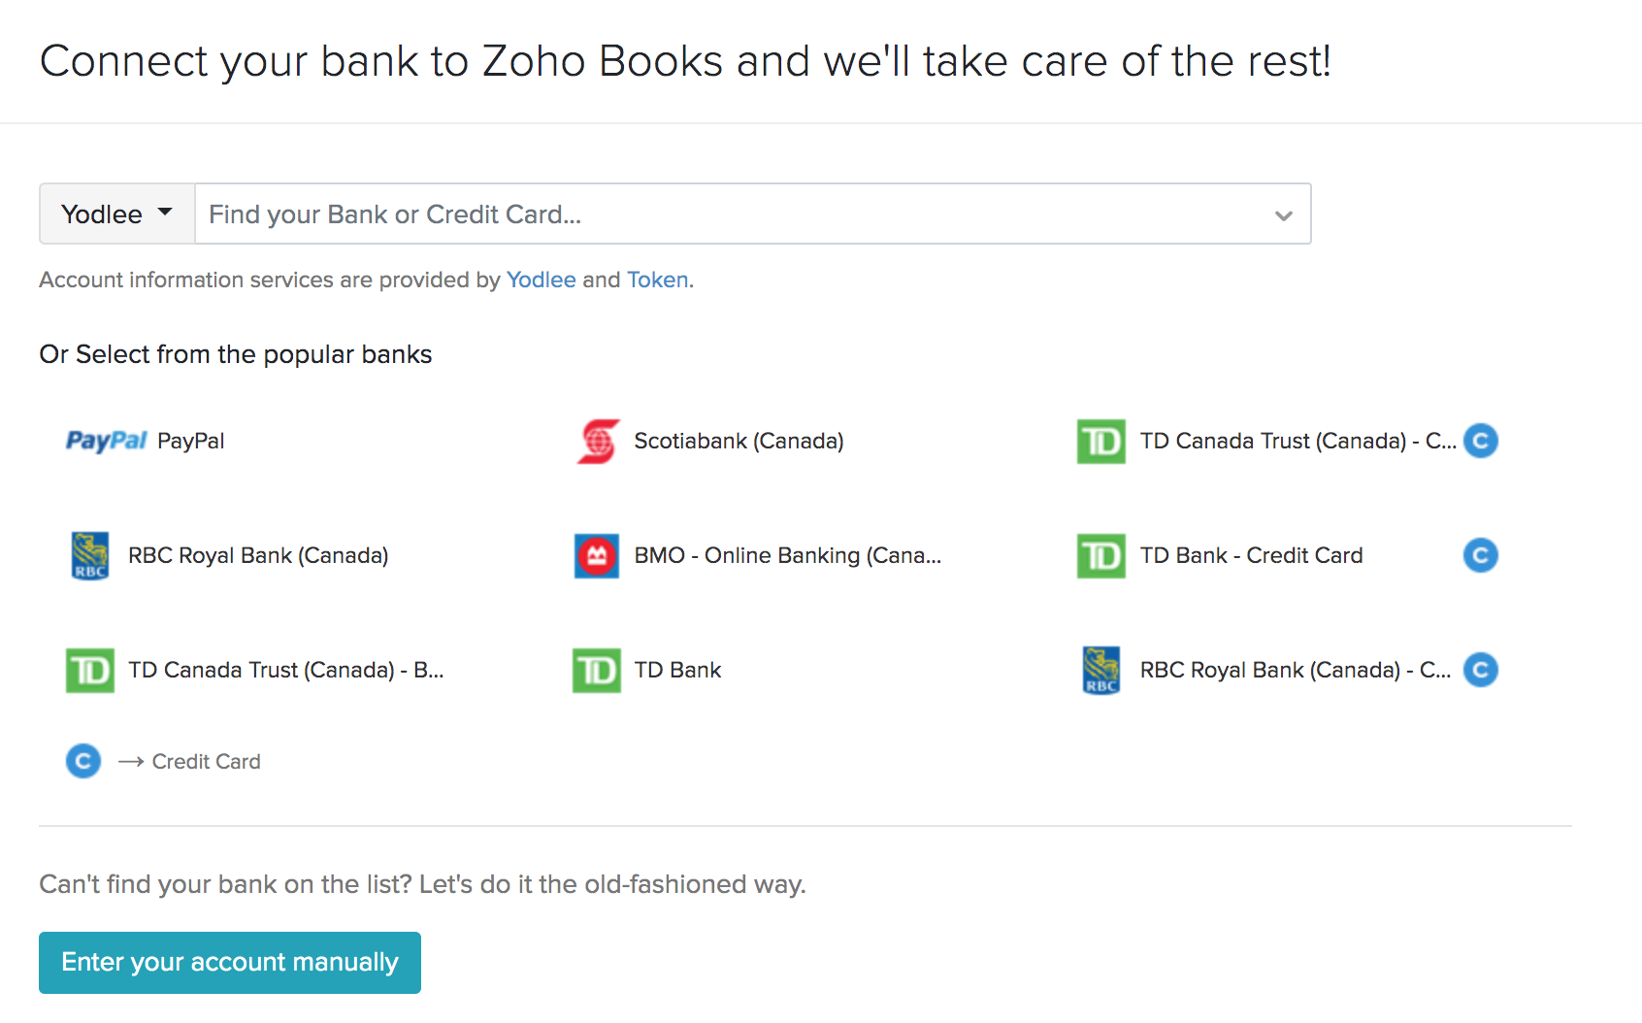Click credit card badge beside TD Canada Trust - C...
The height and width of the screenshot is (1023, 1642).
[x=1480, y=441]
